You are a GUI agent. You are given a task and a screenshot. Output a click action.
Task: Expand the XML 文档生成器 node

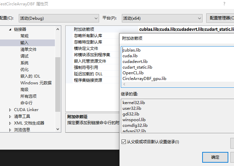coord(10,123)
